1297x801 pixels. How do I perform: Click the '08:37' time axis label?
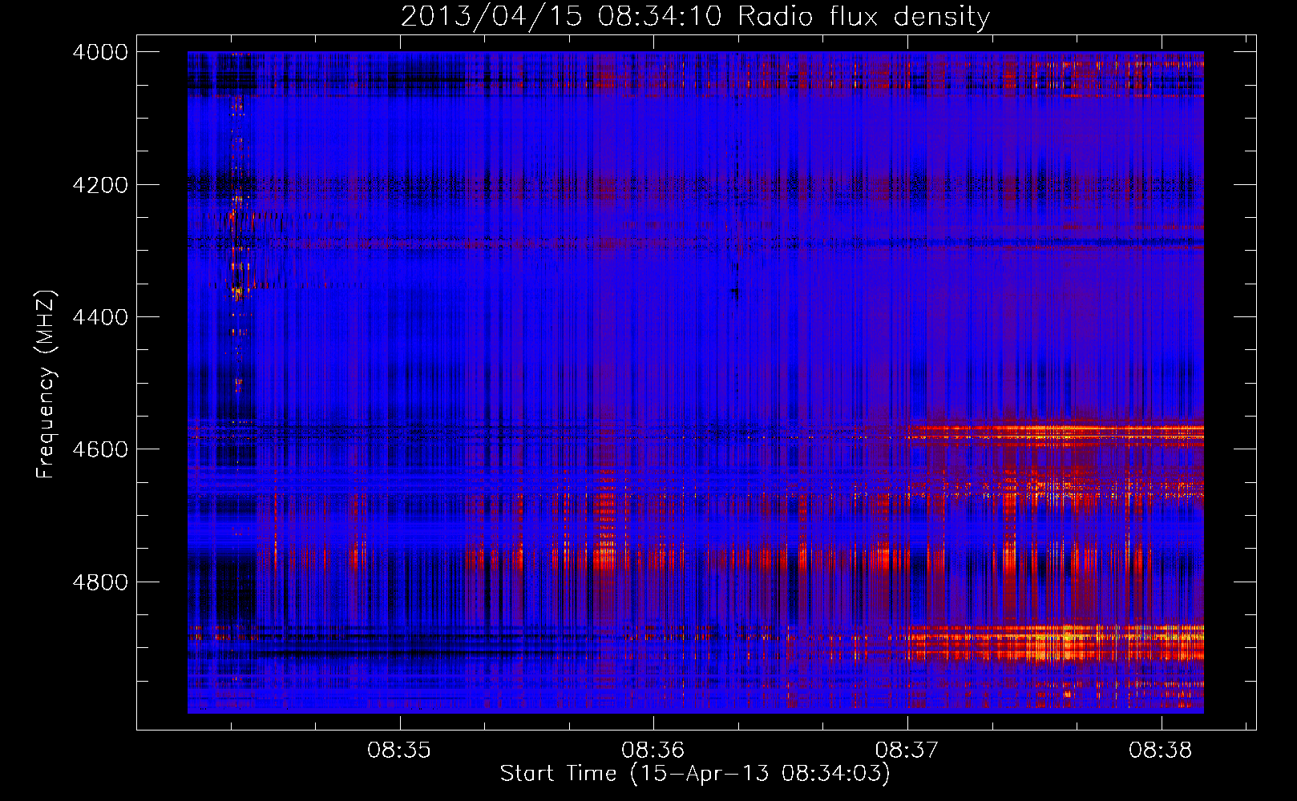[907, 751]
